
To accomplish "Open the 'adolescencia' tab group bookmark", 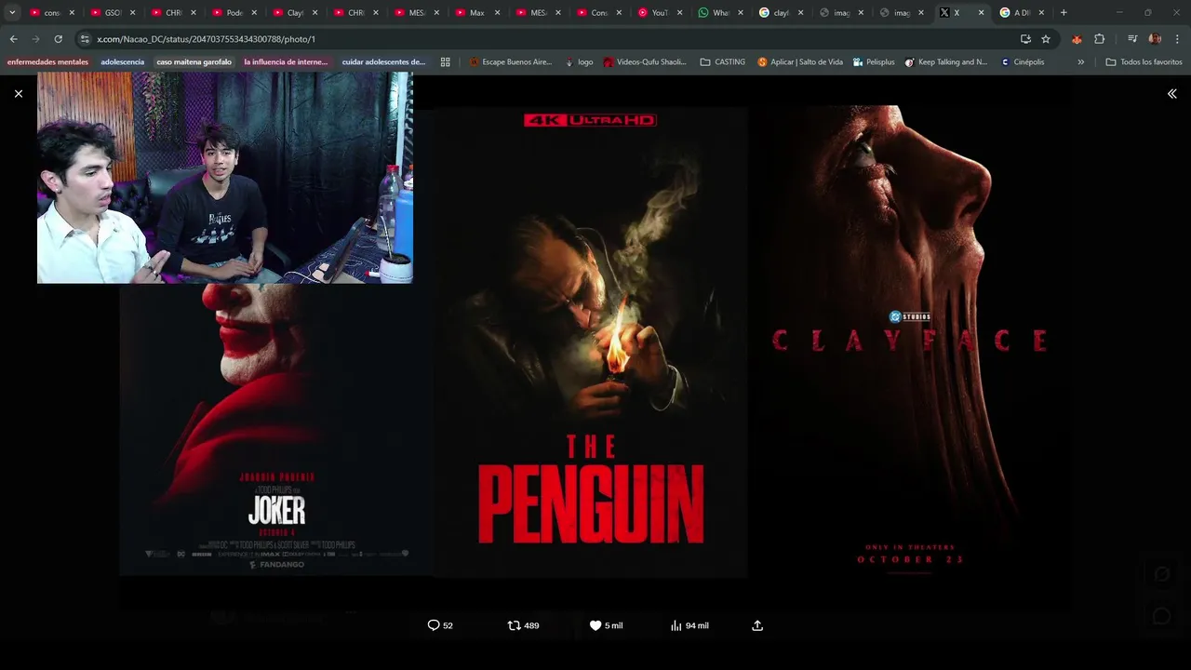I will 123,62.
